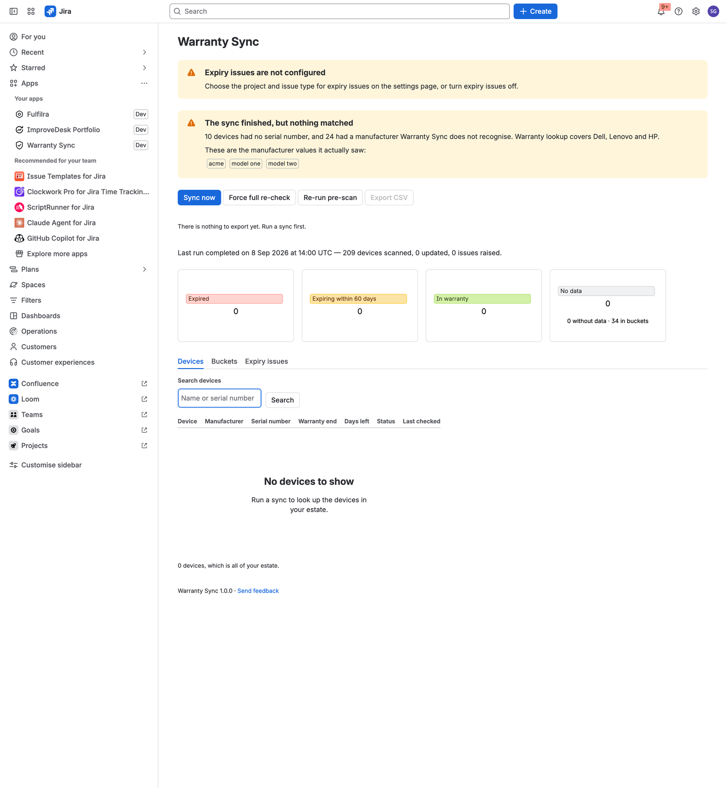
Task: Click the Sync now button
Action: coord(199,198)
